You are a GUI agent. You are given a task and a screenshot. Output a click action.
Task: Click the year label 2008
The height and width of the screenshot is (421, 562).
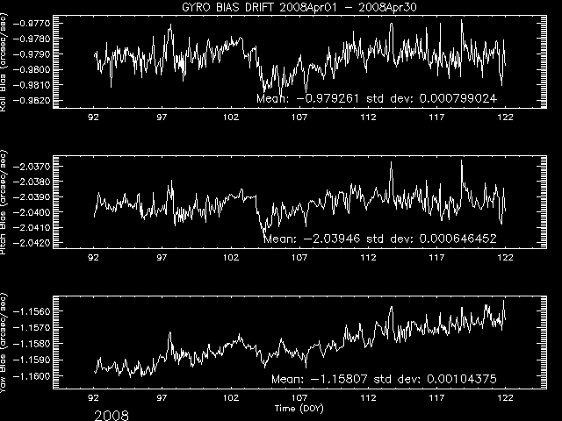point(112,416)
